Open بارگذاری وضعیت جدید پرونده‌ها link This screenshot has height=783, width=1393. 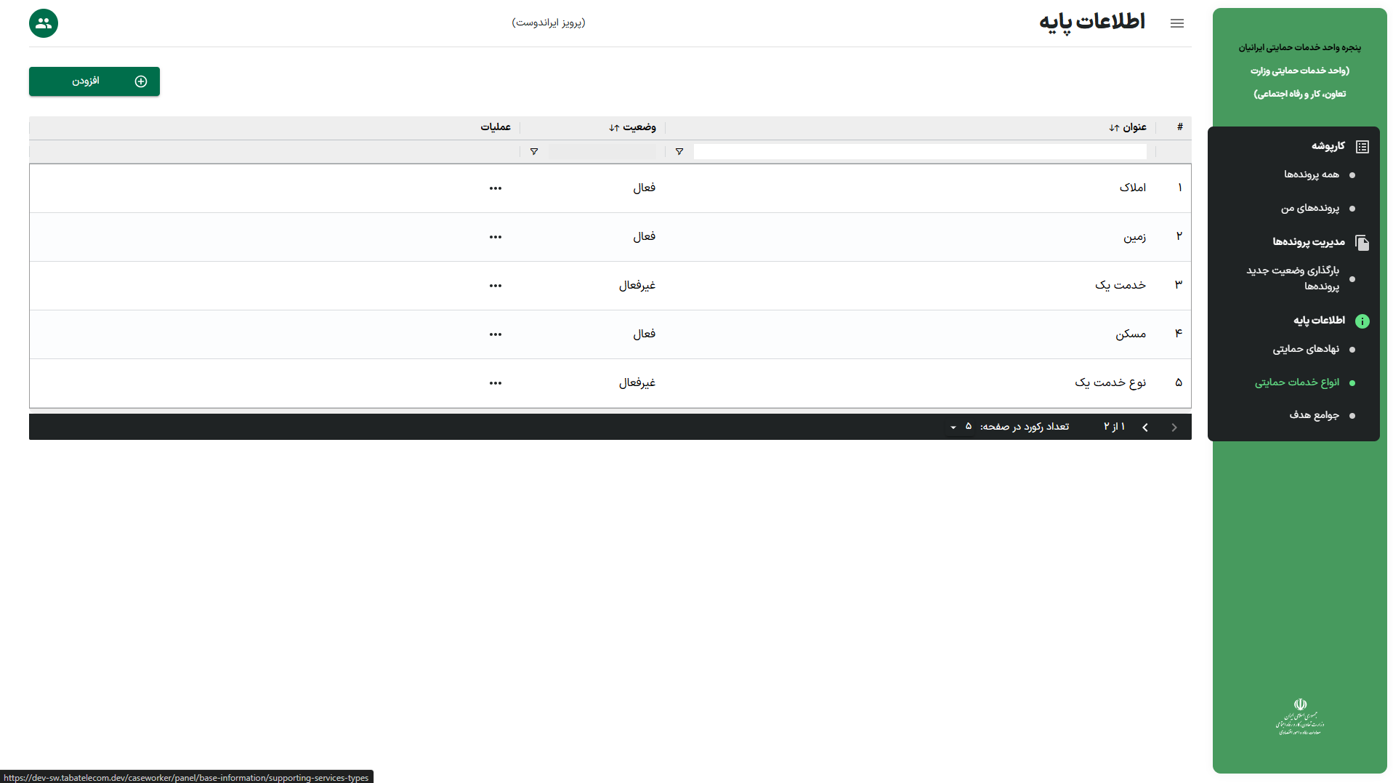1293,278
